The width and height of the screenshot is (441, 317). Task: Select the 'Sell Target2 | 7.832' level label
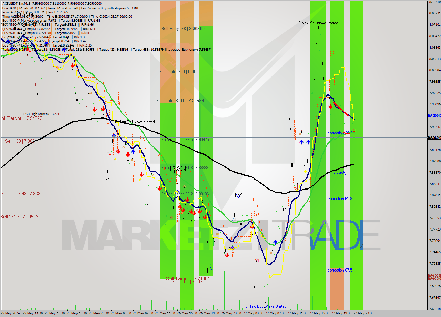click(x=21, y=194)
